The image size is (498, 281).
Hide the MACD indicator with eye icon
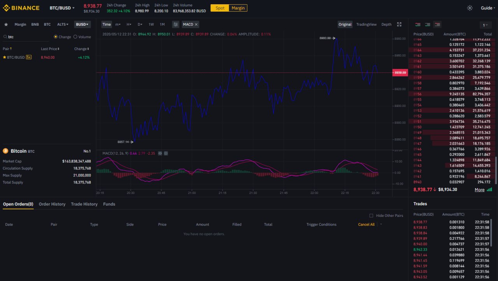tap(160, 153)
